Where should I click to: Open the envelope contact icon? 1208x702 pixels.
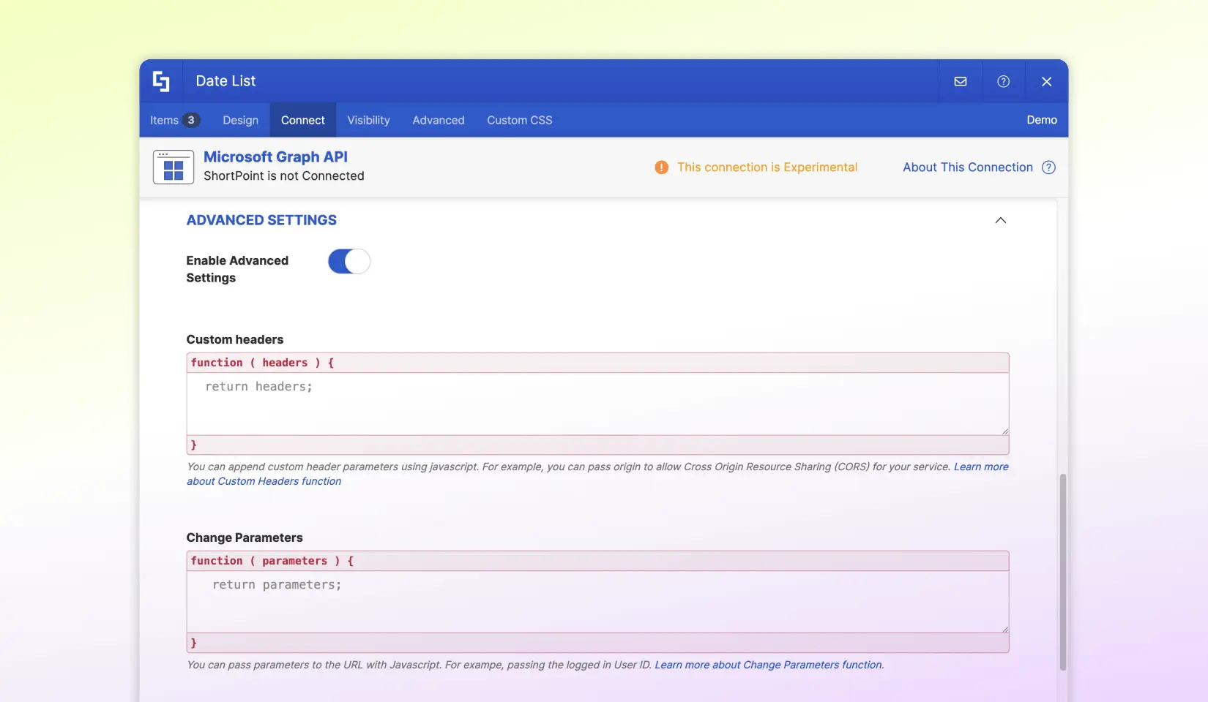(961, 81)
